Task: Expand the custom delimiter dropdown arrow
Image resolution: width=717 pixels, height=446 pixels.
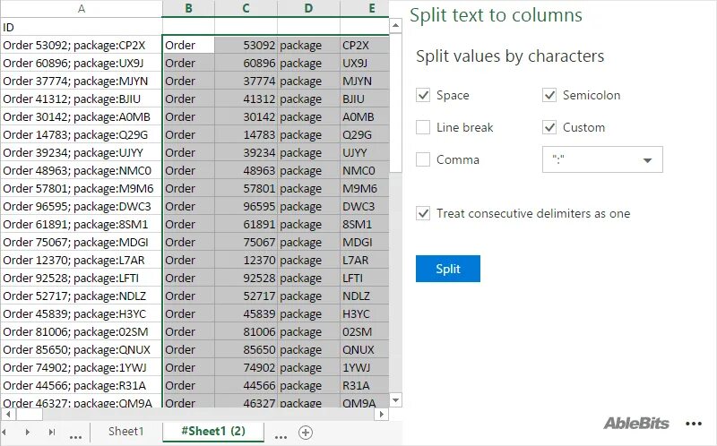Action: [648, 160]
